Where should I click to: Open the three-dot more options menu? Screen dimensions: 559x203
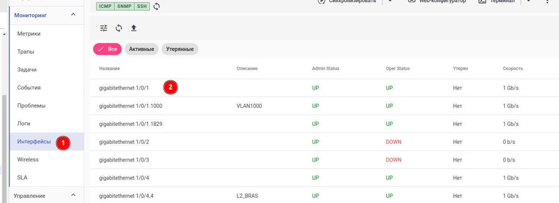click(548, 1)
